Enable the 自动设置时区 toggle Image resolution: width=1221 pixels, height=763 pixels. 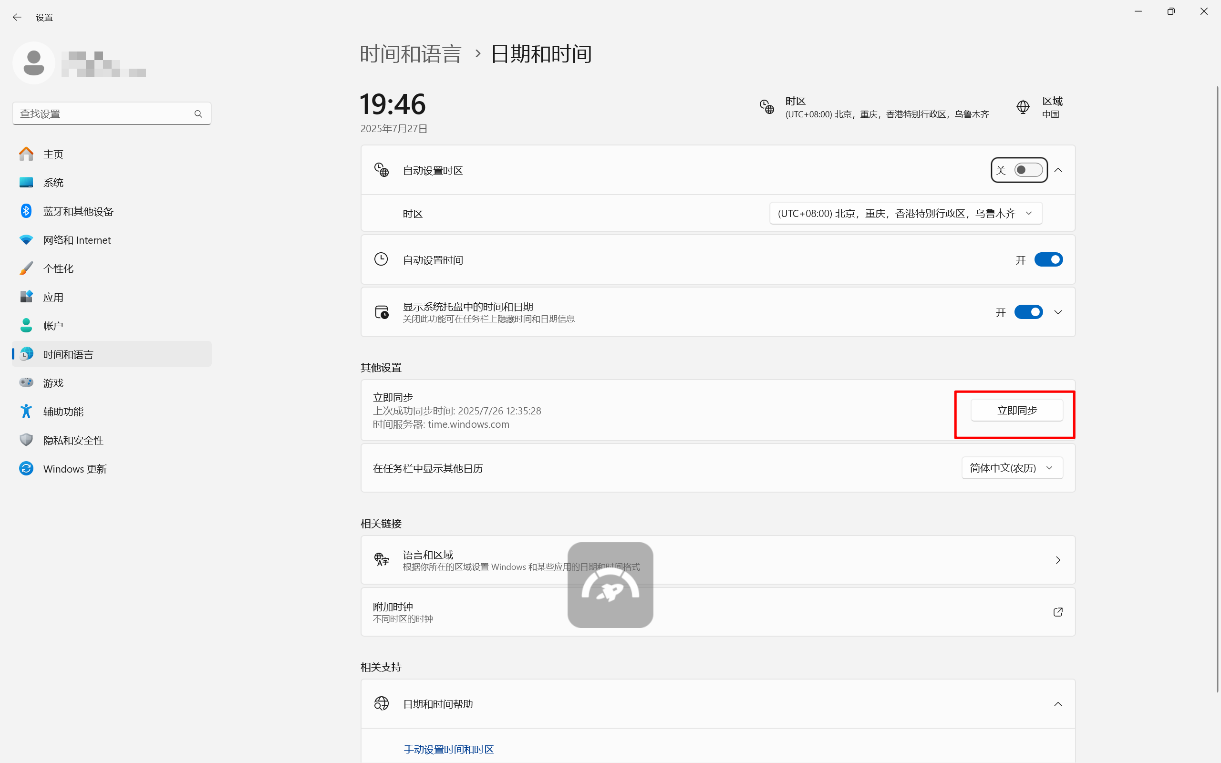coord(1028,170)
